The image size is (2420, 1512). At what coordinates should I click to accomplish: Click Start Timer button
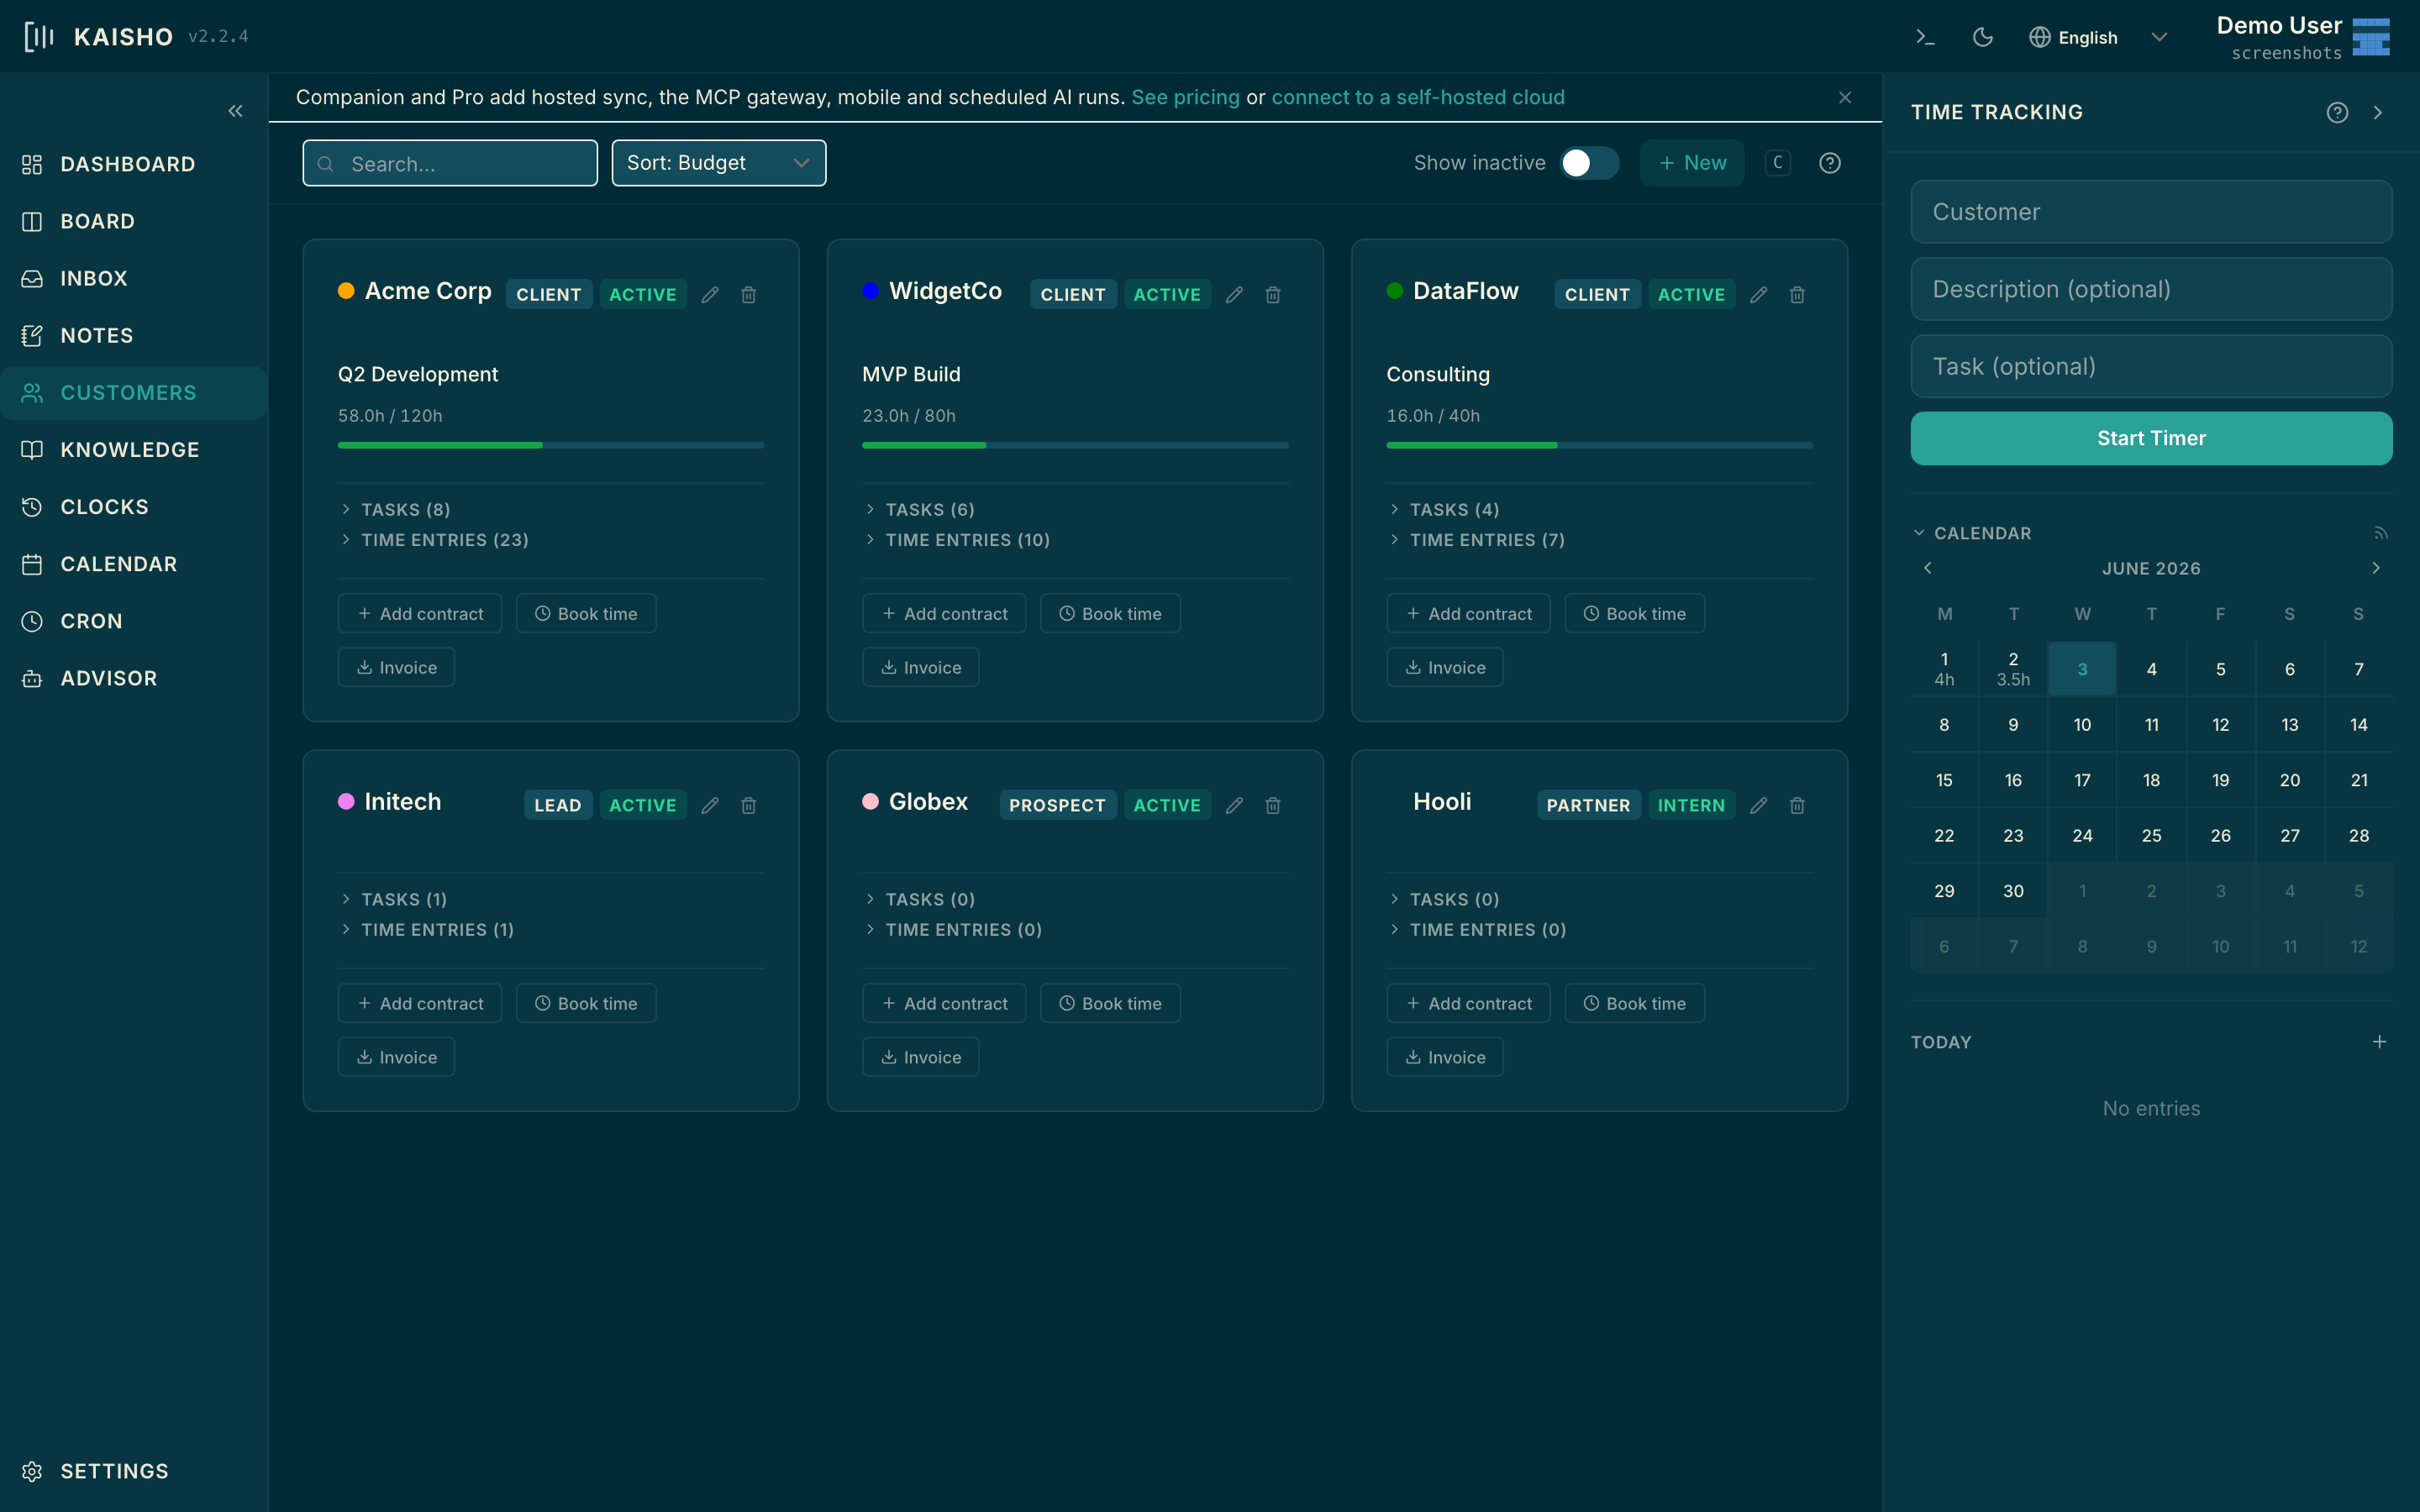(2151, 438)
